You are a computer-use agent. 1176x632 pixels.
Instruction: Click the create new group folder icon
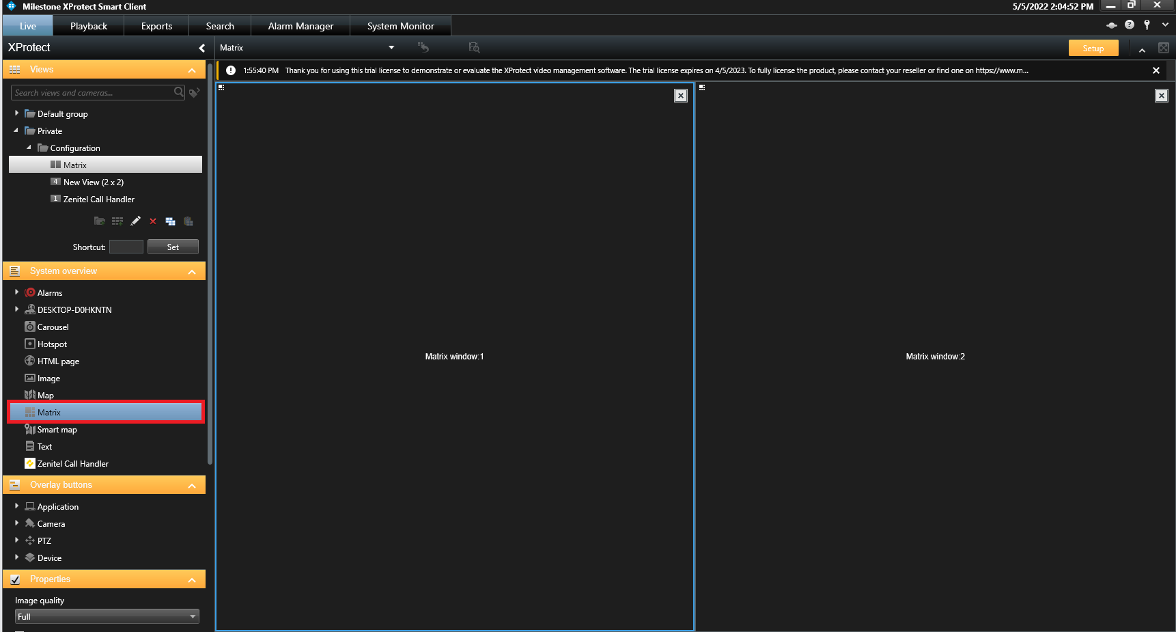[x=100, y=221]
